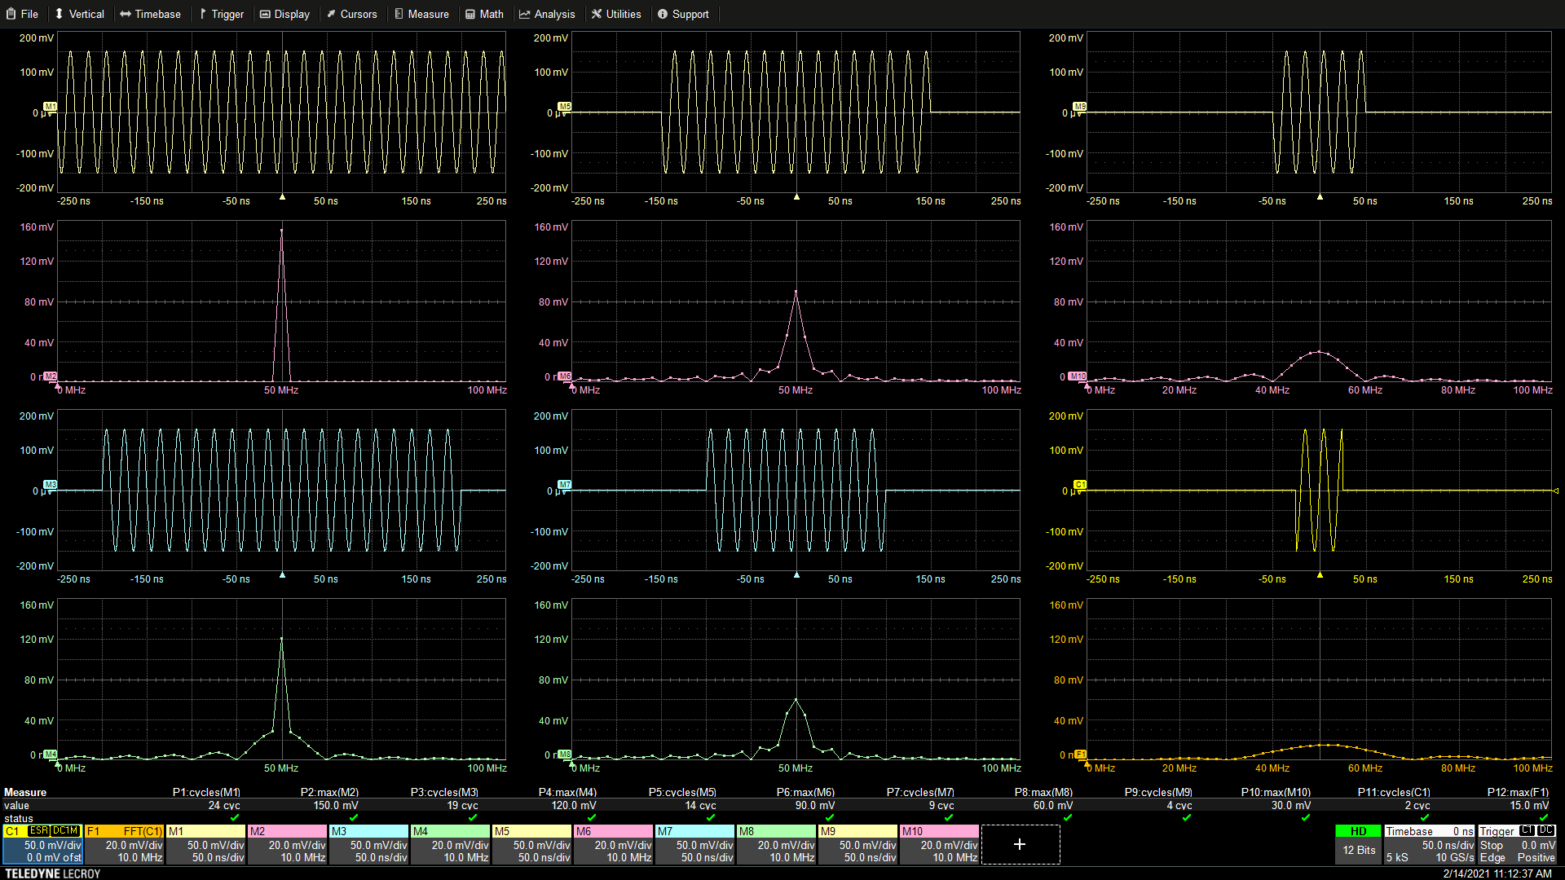Click the M10 memory descriptor box

939,844
